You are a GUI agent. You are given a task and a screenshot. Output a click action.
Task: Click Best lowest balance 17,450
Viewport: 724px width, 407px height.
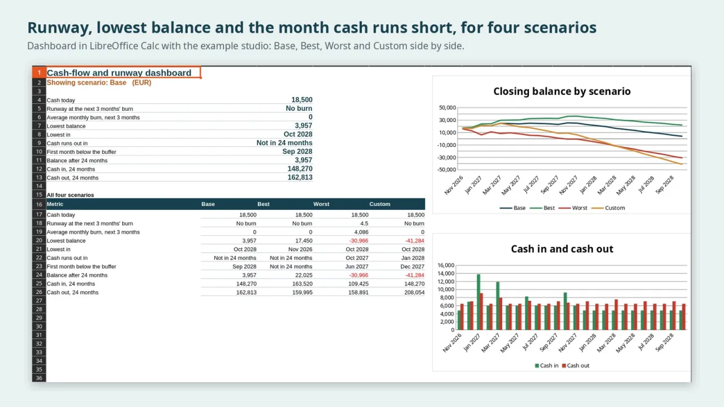[304, 241]
